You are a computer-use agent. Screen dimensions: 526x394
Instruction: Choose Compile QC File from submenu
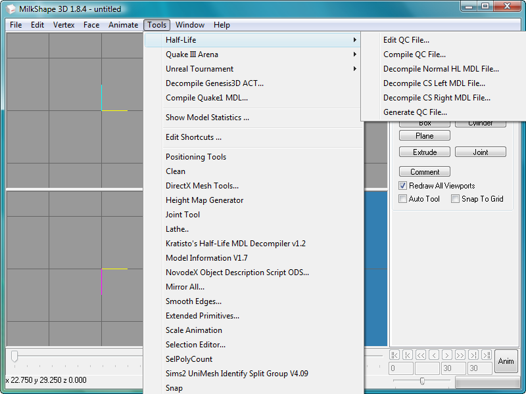pos(414,55)
